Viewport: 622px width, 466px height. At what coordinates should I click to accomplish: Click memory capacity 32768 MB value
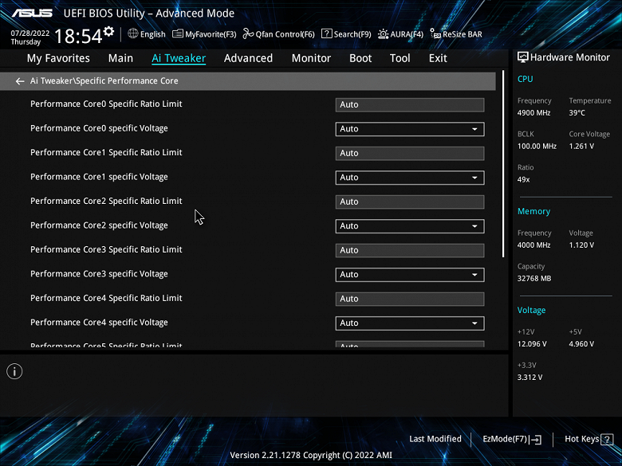pyautogui.click(x=534, y=279)
